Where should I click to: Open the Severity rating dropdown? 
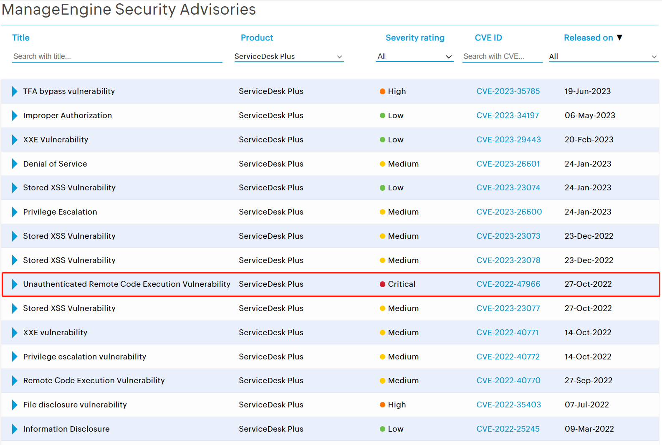414,56
